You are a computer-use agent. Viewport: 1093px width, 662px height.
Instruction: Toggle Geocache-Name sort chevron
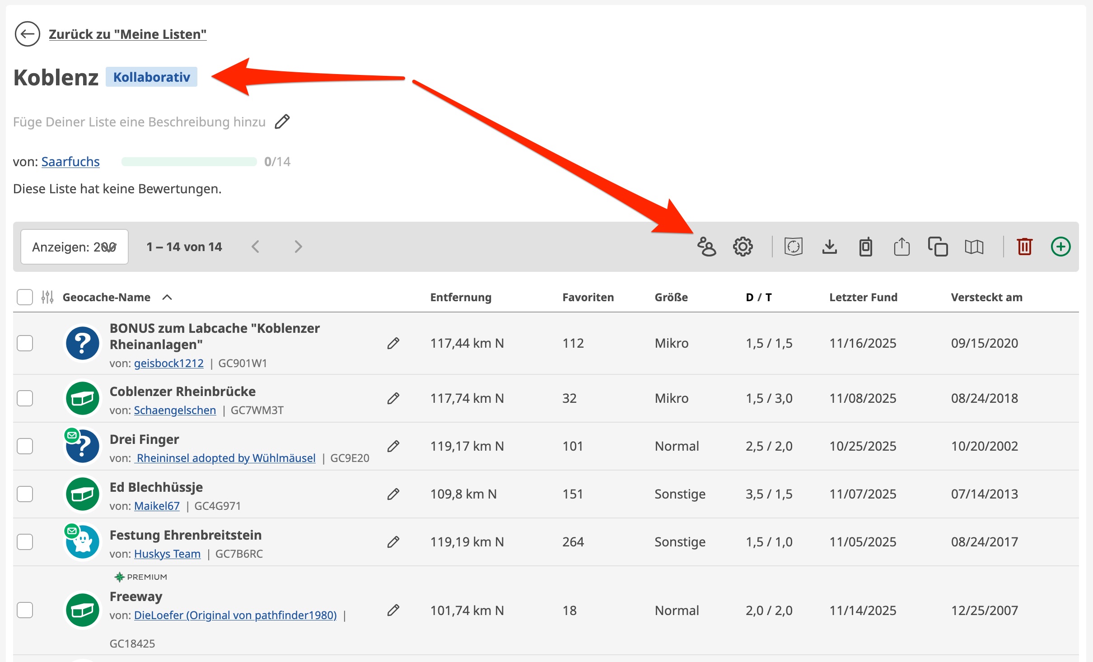click(x=167, y=297)
